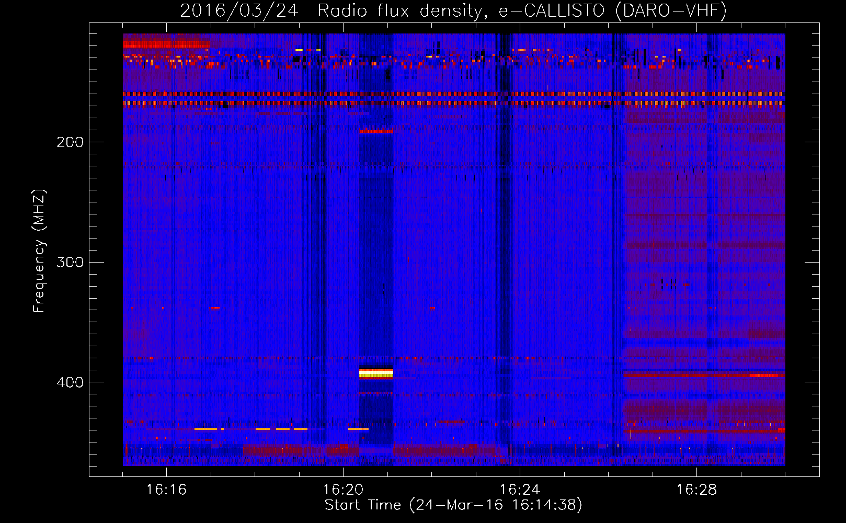Image resolution: width=846 pixels, height=523 pixels.
Task: Click the 16:28 time tick label
Action: (696, 490)
